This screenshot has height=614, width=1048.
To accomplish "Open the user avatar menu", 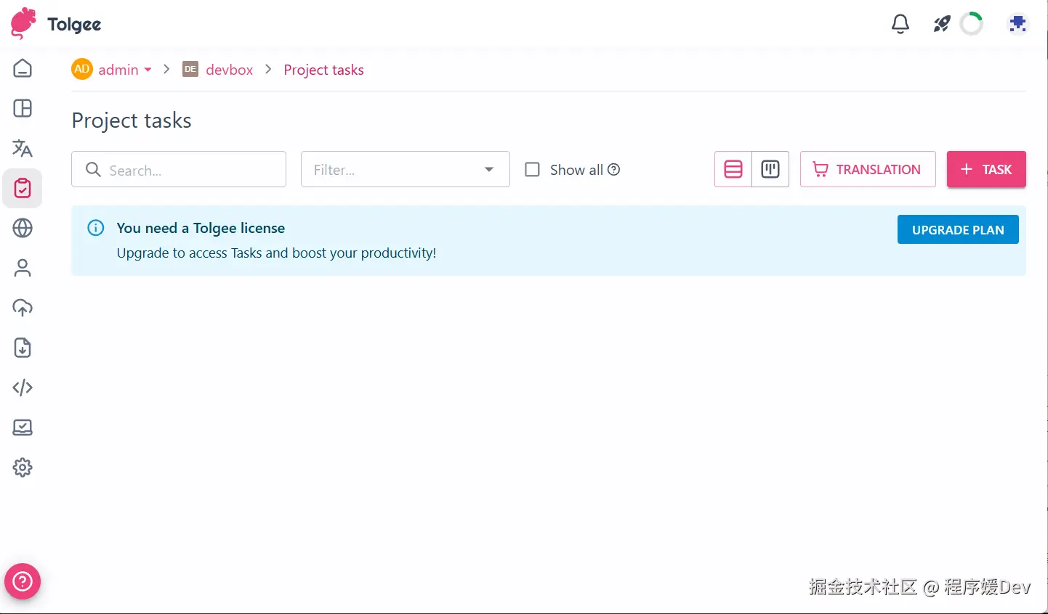I will coord(1017,24).
